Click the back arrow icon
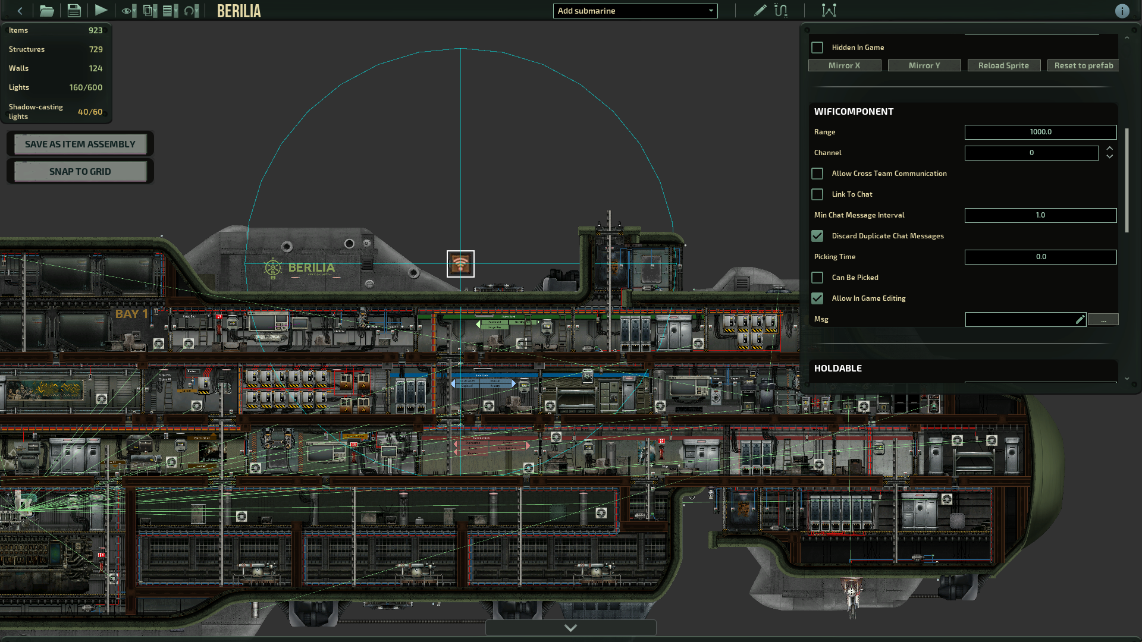Screen dimensions: 1142x642 point(20,11)
